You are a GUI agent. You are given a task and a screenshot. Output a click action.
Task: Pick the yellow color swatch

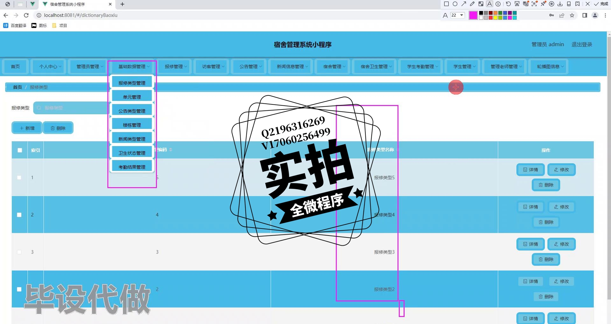click(495, 18)
